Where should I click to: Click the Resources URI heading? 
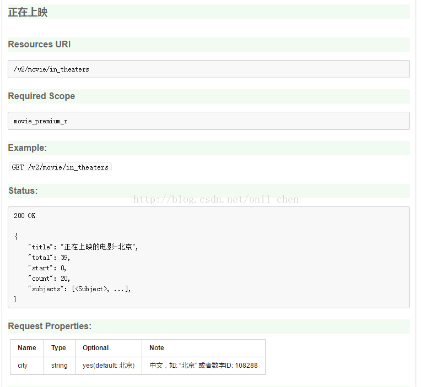(39, 44)
